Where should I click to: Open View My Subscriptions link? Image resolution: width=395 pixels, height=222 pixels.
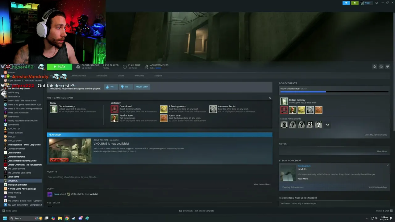pyautogui.click(x=293, y=187)
